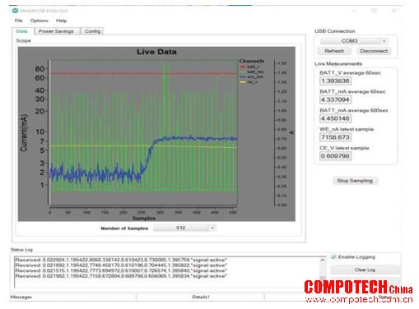Click the Clear Log button
419x309 pixels.
point(365,270)
